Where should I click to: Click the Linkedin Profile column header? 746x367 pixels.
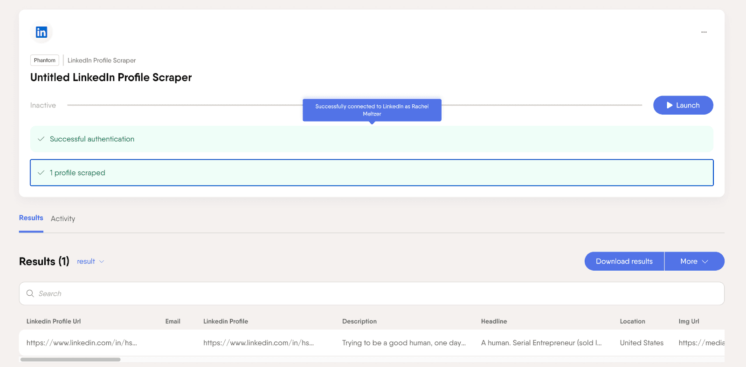(x=226, y=321)
